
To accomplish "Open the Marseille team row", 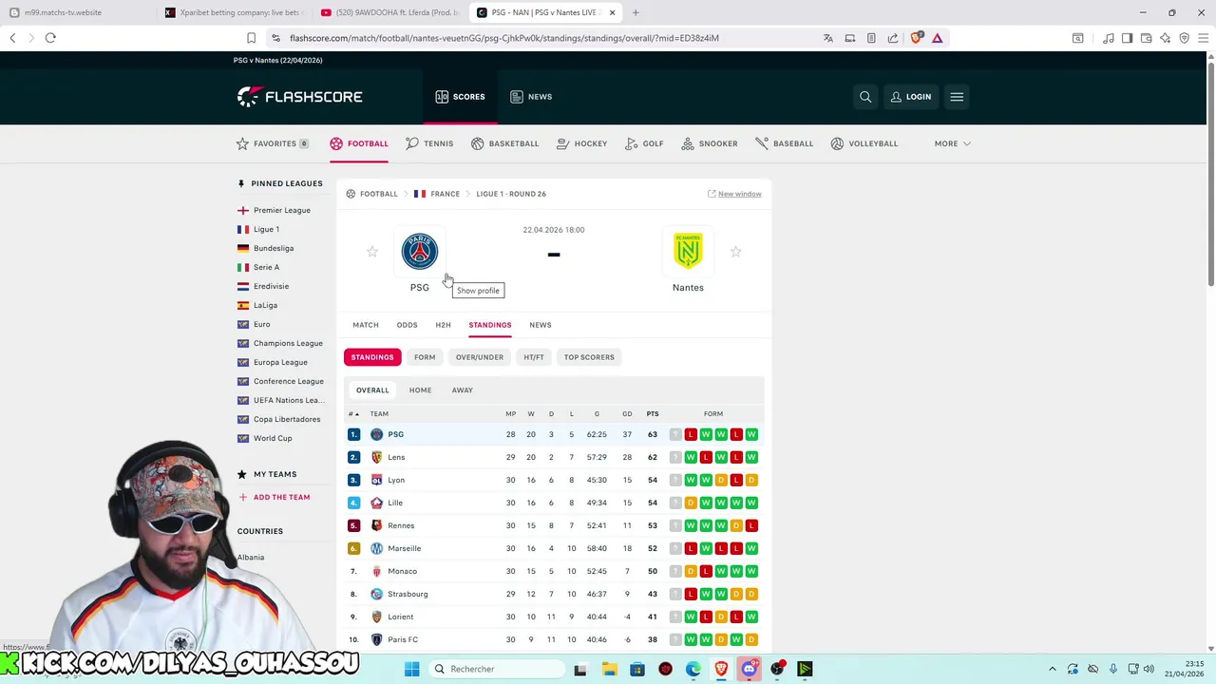I will click(x=554, y=548).
